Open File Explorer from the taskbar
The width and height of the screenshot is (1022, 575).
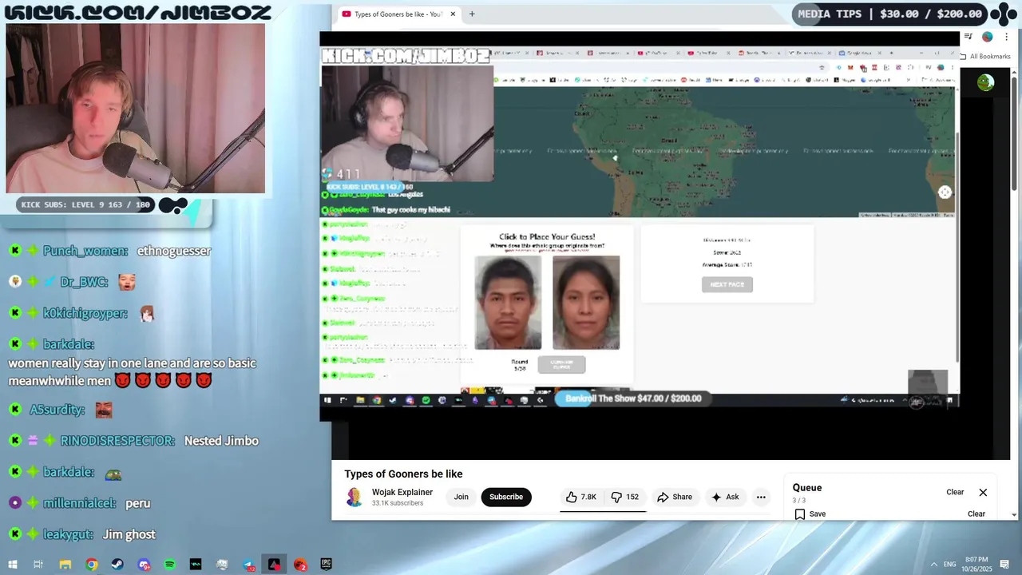(x=65, y=565)
